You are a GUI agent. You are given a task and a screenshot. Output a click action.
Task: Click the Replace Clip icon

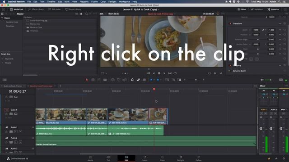point(125,80)
